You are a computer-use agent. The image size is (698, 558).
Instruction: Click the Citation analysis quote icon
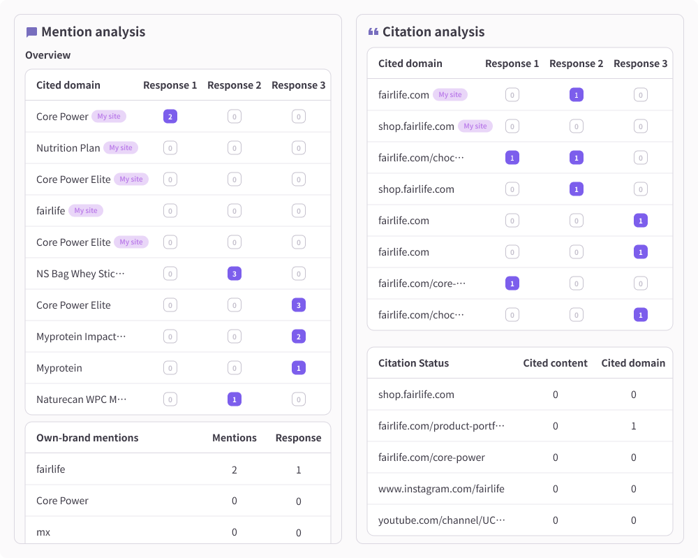(373, 31)
